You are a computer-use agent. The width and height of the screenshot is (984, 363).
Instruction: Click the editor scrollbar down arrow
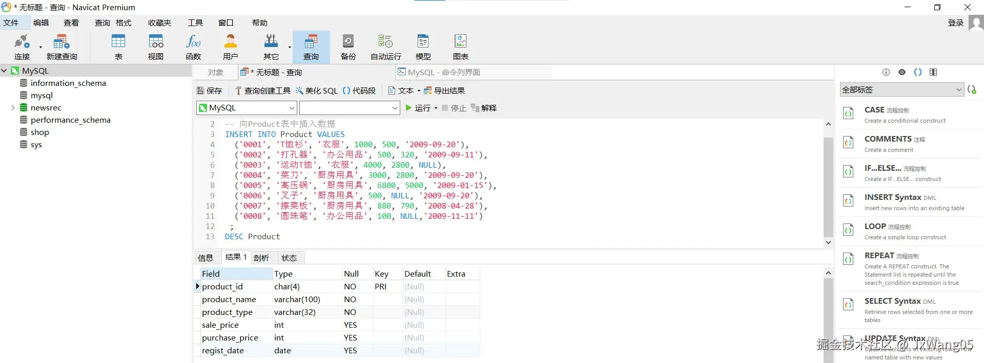point(828,243)
